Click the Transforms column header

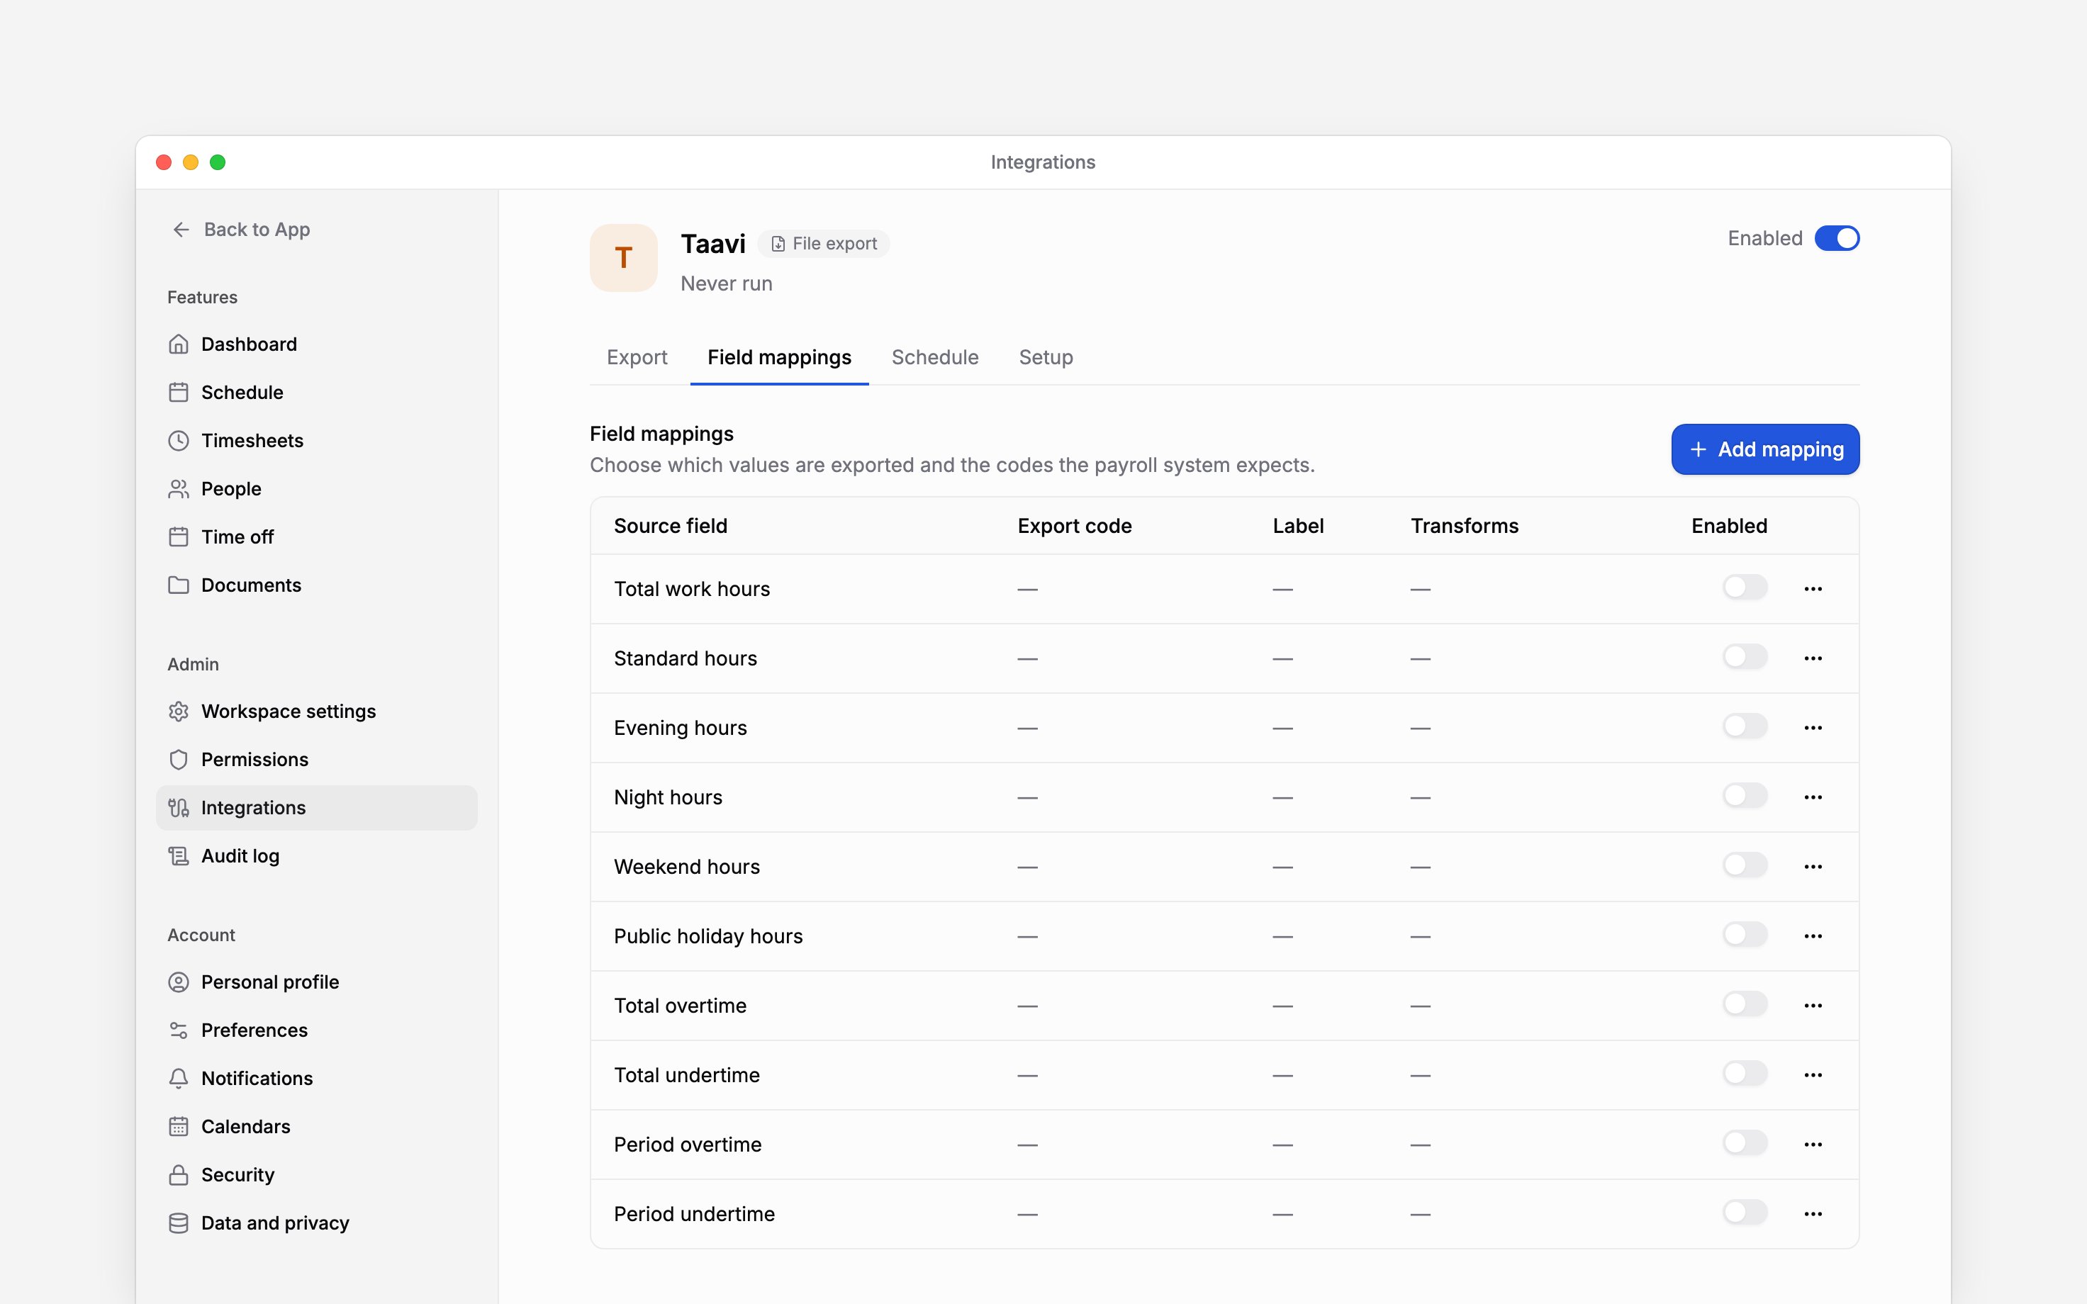pyautogui.click(x=1465, y=526)
